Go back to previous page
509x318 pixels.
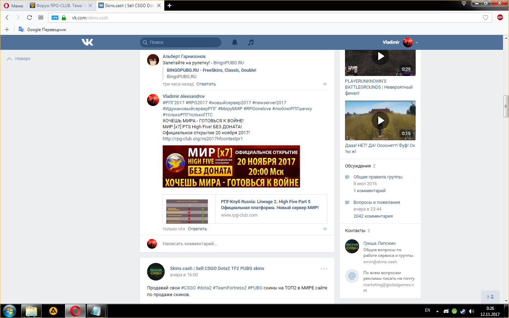pos(7,17)
